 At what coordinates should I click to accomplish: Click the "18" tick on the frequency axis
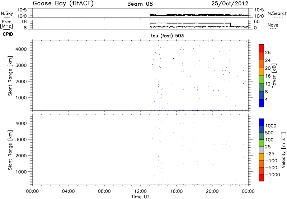(24, 22)
